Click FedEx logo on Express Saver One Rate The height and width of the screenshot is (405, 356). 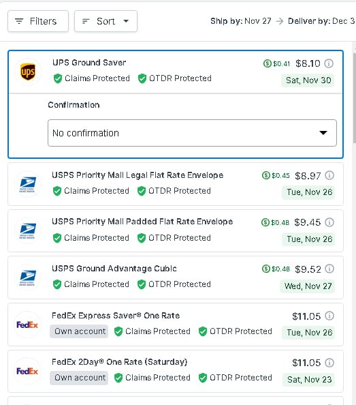[27, 325]
